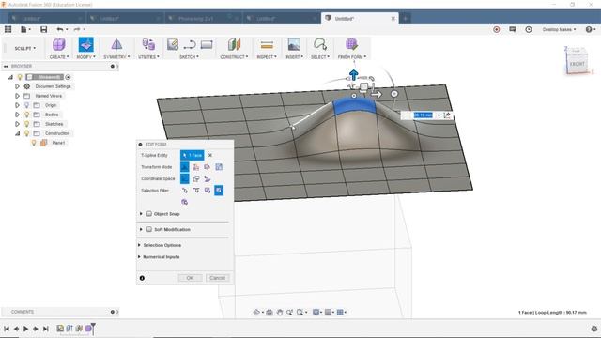
Task: Activate root component radio button
Action: [68, 77]
